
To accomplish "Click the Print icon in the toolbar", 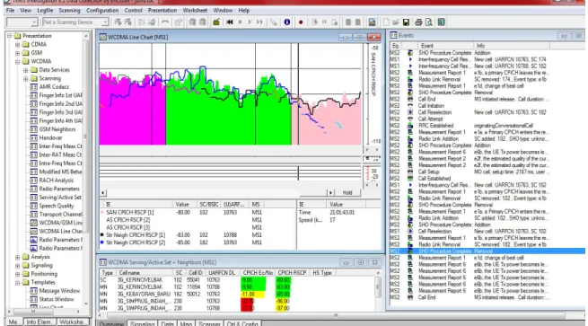I will tap(418, 22).
